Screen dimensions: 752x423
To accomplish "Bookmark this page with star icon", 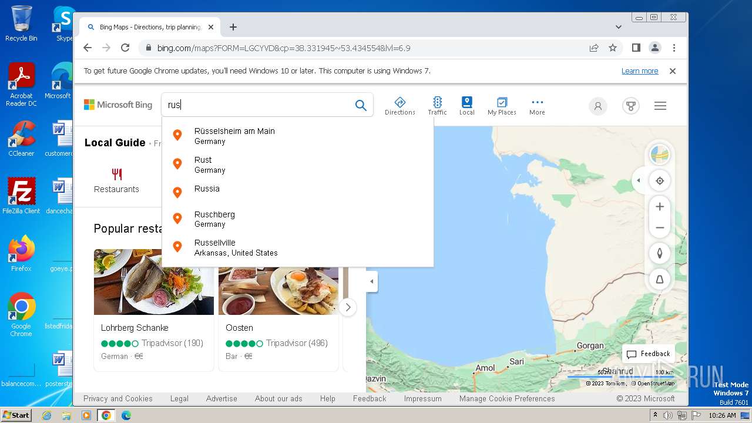I will 613,48.
